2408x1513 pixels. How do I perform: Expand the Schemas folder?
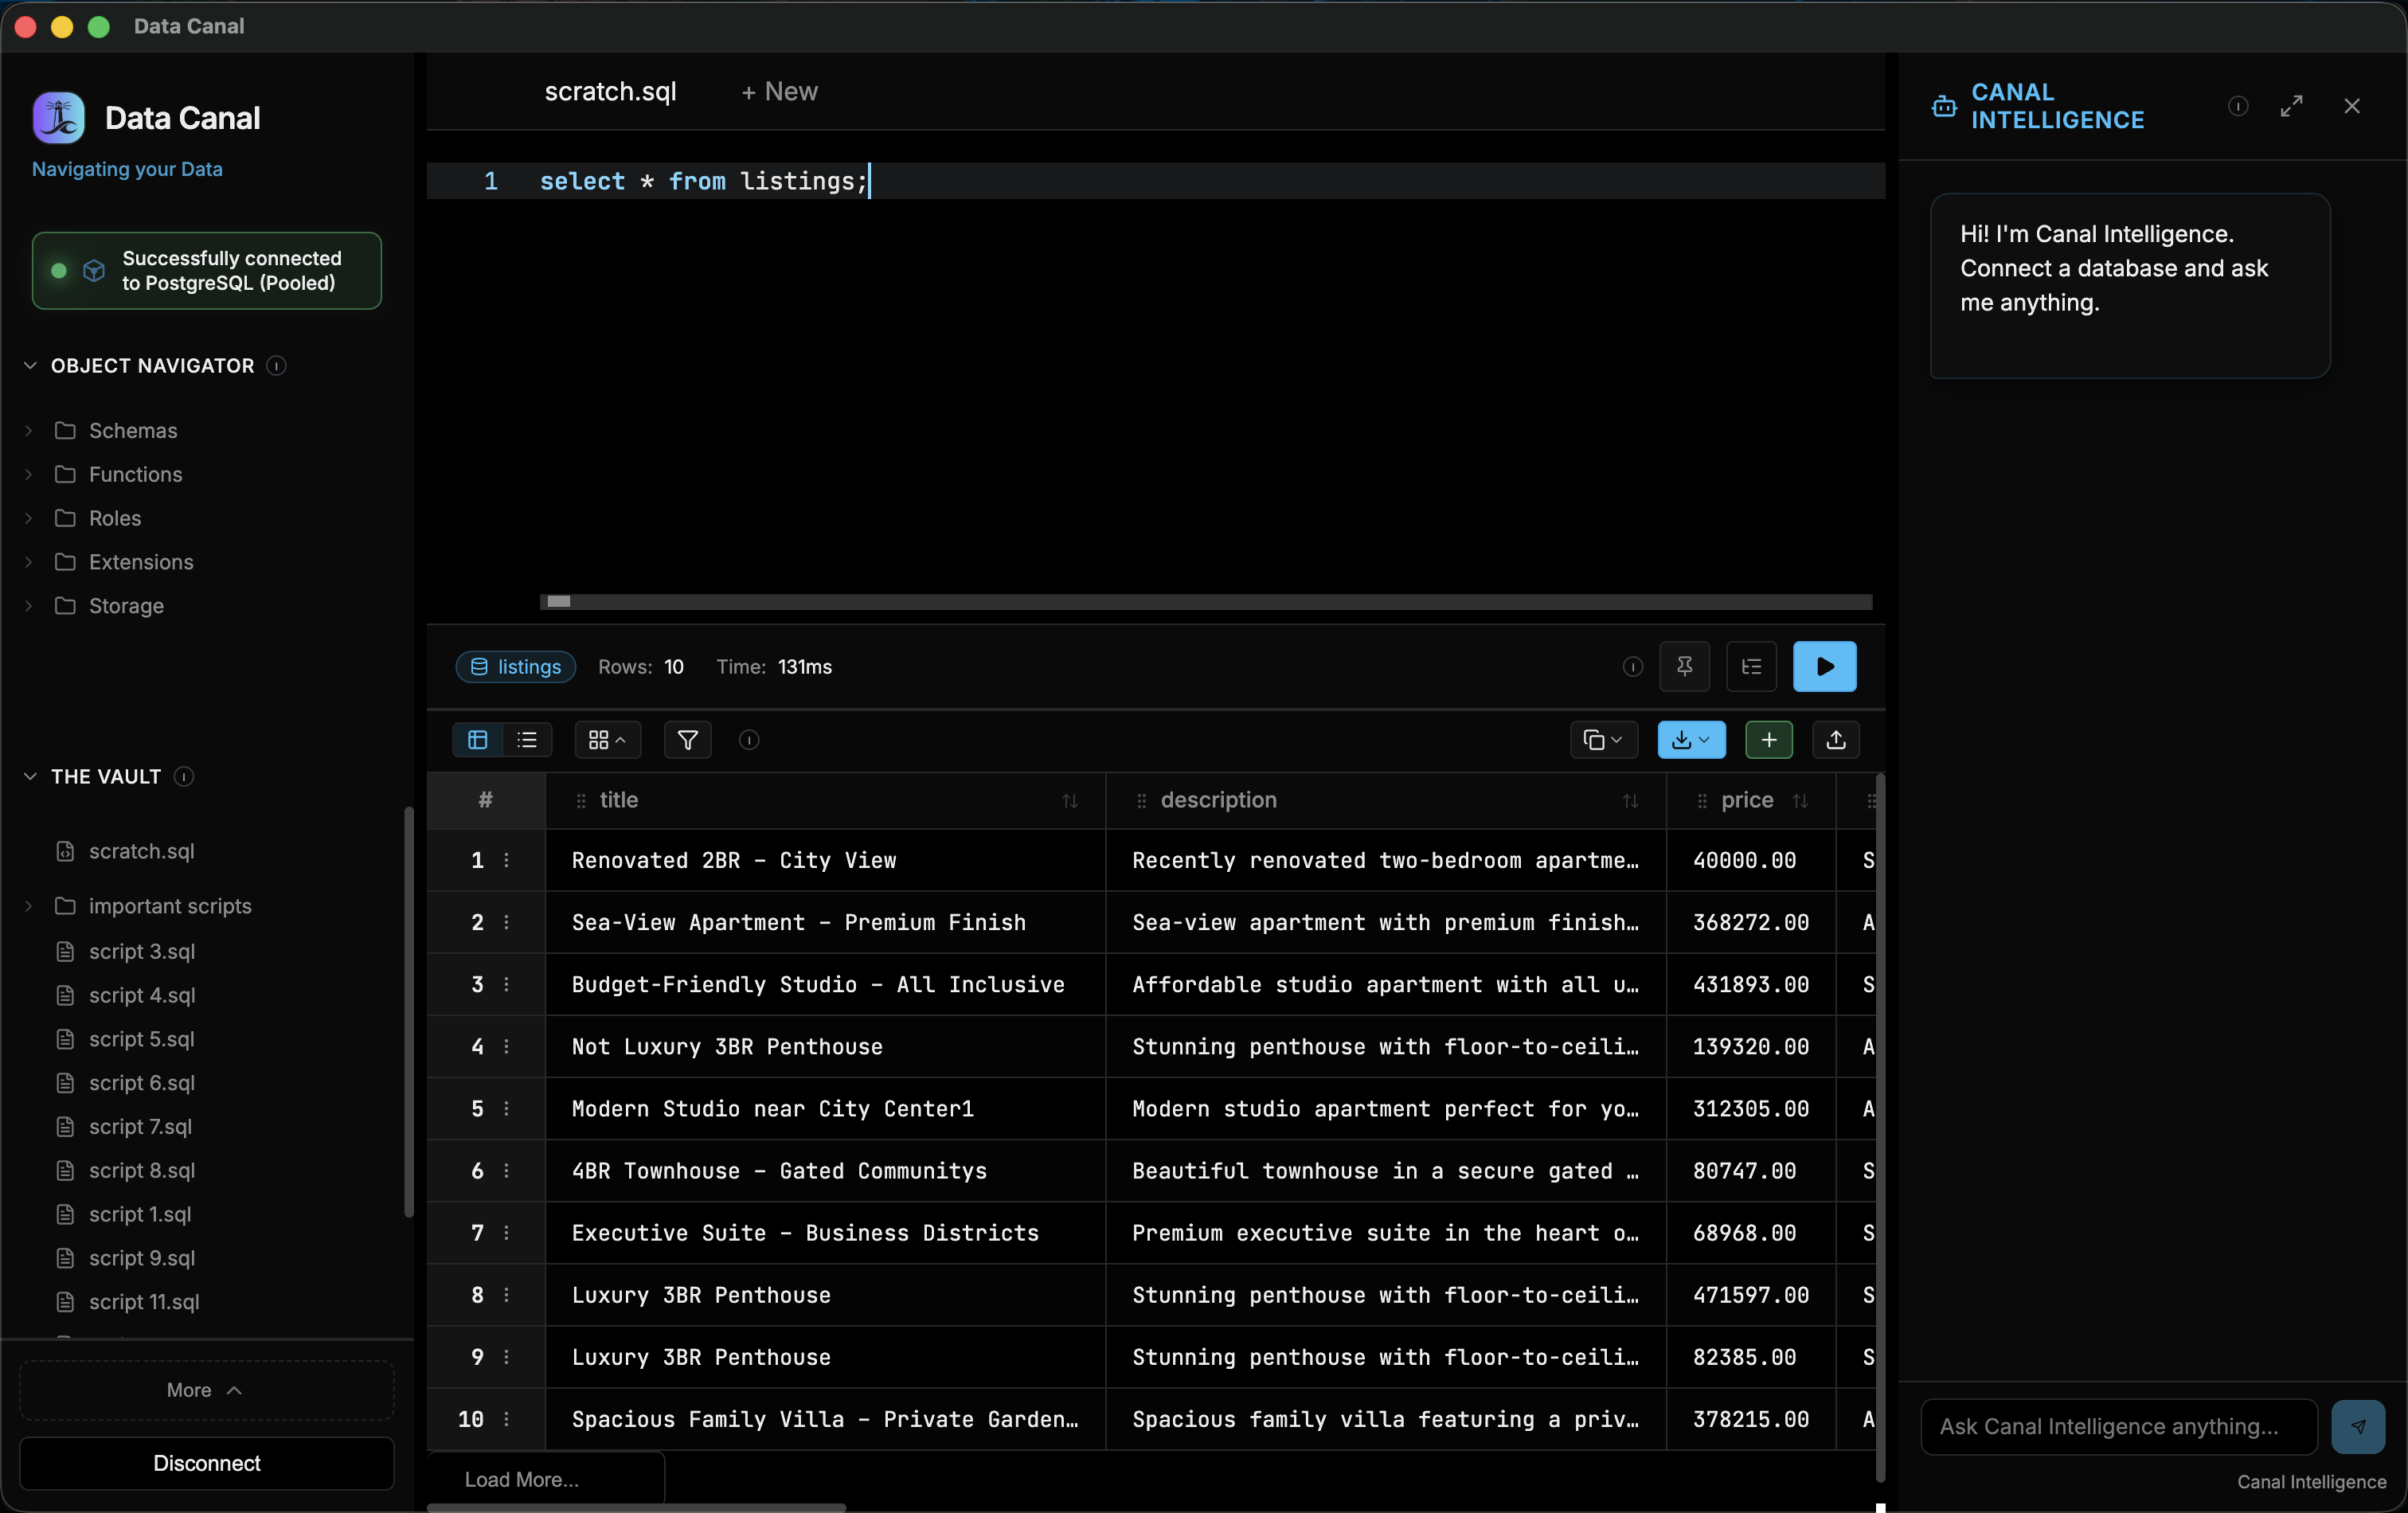[28, 430]
